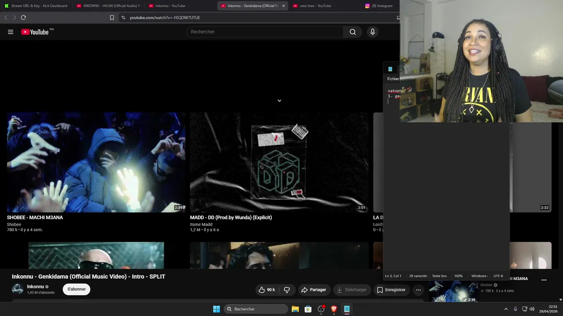Start voice search with the microphone icon
Screen dimensions: 563x316
pyautogui.click(x=373, y=32)
